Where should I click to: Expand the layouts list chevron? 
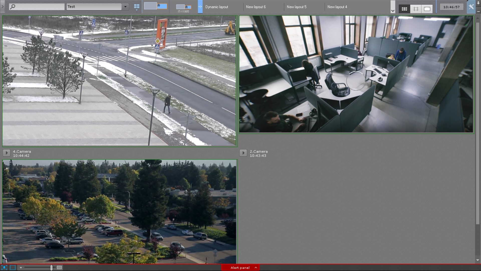point(393,11)
